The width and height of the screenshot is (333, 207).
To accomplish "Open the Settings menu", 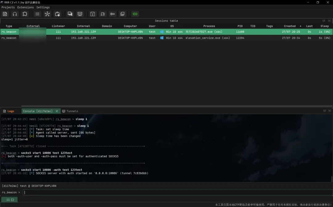I will point(43,7).
